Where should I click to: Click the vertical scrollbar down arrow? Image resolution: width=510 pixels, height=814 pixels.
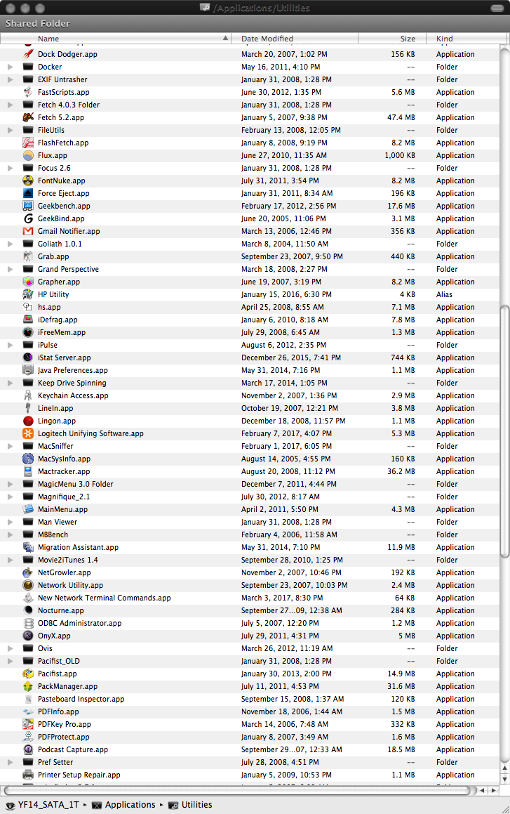point(505,779)
